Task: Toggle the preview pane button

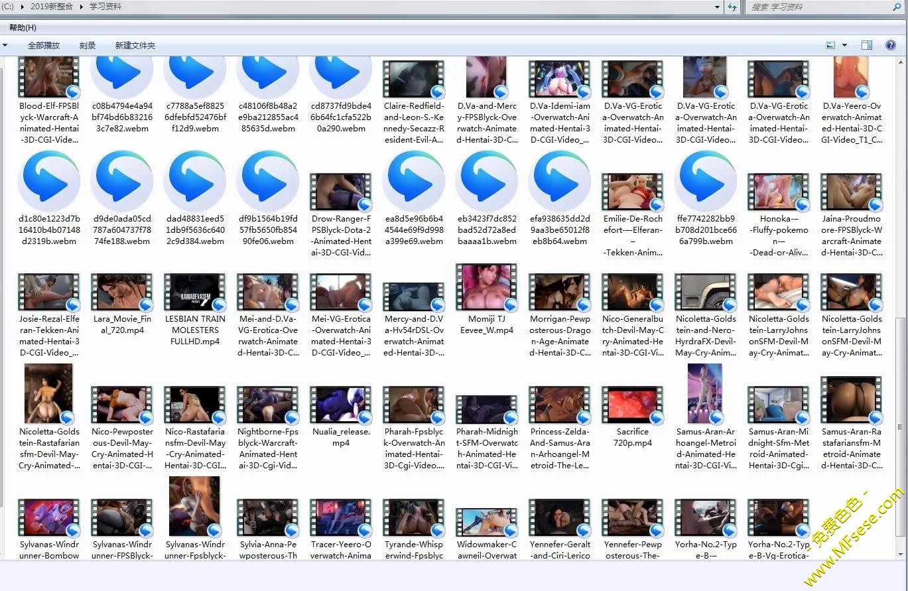Action: tap(867, 45)
